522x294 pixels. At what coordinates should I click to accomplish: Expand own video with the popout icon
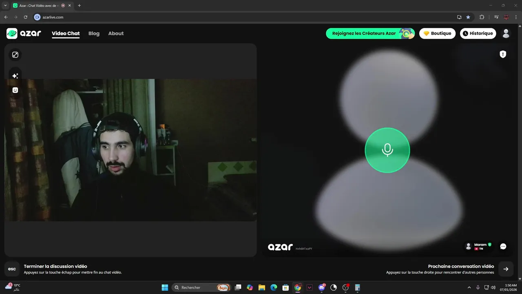pos(15,55)
